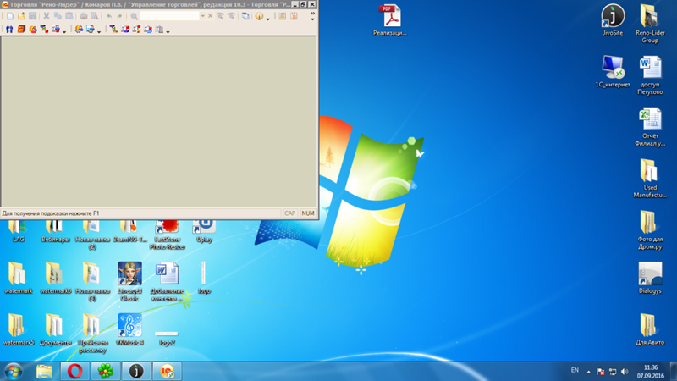Select the Reno-Lider Group folder
Image resolution: width=677 pixels, height=381 pixels.
pyautogui.click(x=650, y=24)
